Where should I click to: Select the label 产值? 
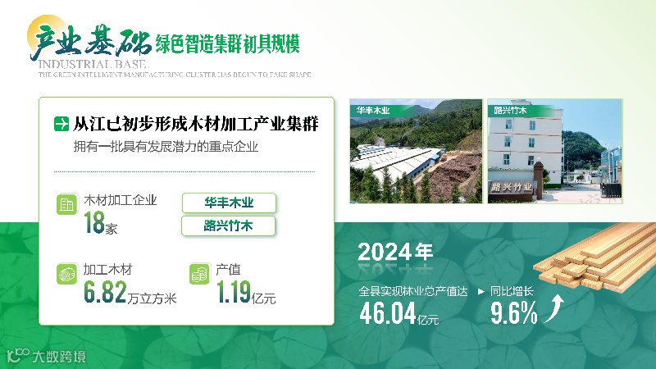229,270
